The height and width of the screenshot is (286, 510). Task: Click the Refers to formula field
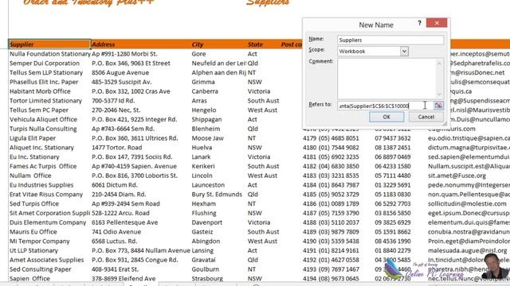(x=385, y=106)
